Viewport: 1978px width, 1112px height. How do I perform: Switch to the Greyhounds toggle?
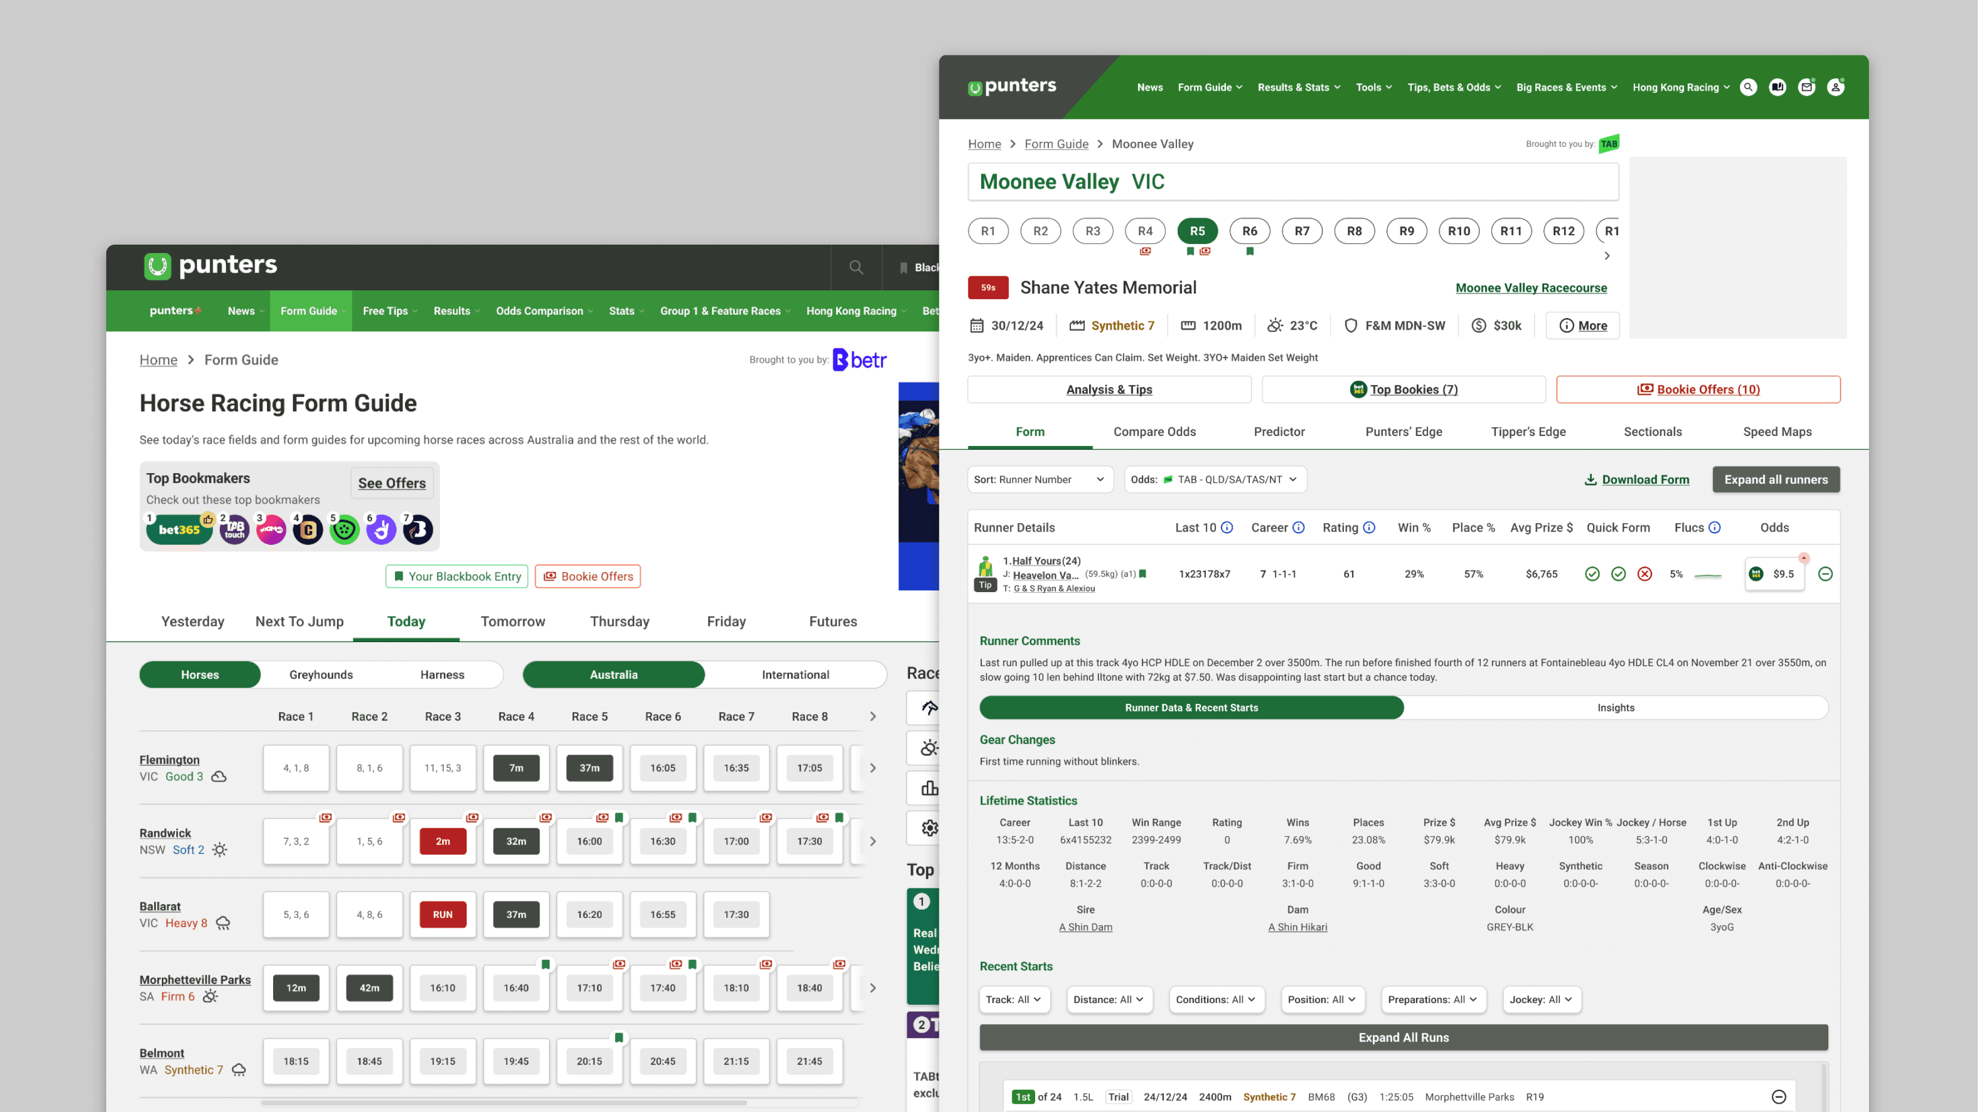[x=321, y=674]
